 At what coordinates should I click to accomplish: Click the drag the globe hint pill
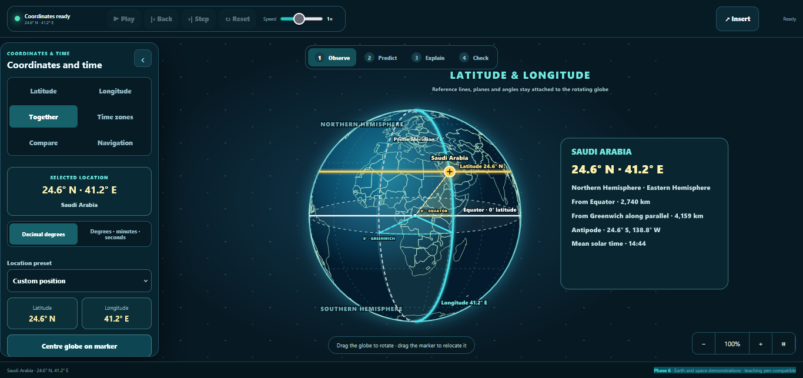[x=401, y=345]
